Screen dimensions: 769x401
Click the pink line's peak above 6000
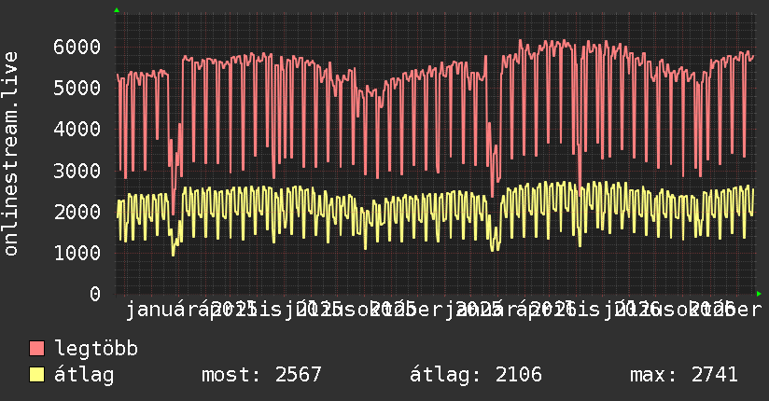(521, 41)
